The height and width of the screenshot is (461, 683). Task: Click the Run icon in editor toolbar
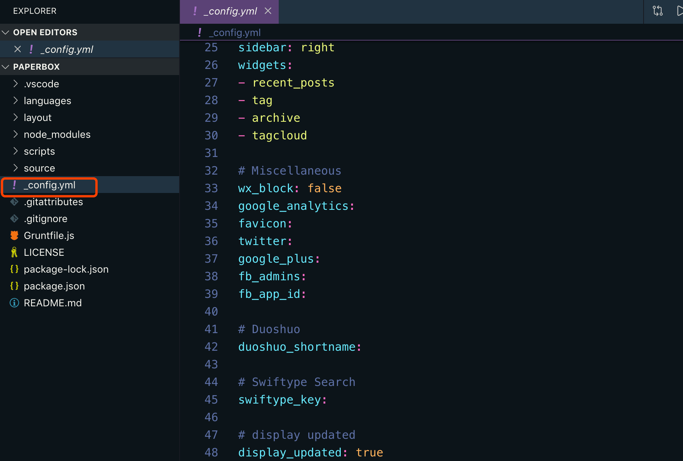[x=679, y=11]
